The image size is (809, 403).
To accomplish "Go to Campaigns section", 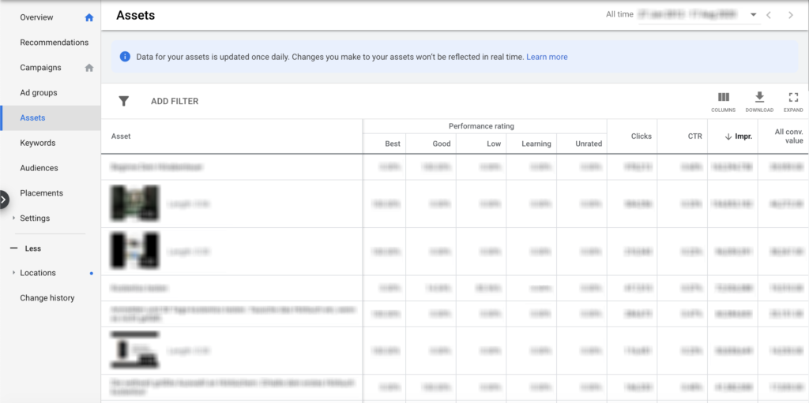I will [40, 68].
